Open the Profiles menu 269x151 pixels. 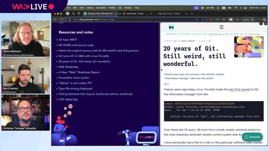click(112, 8)
